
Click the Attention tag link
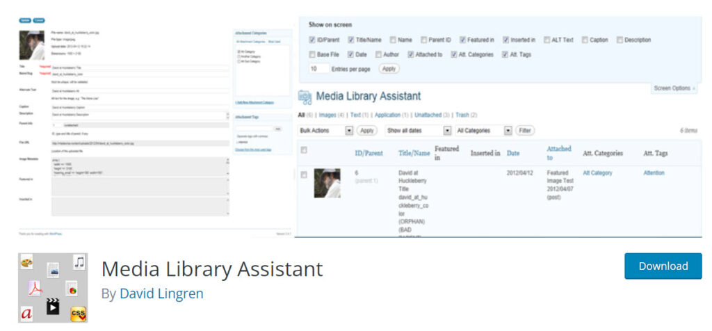654,173
